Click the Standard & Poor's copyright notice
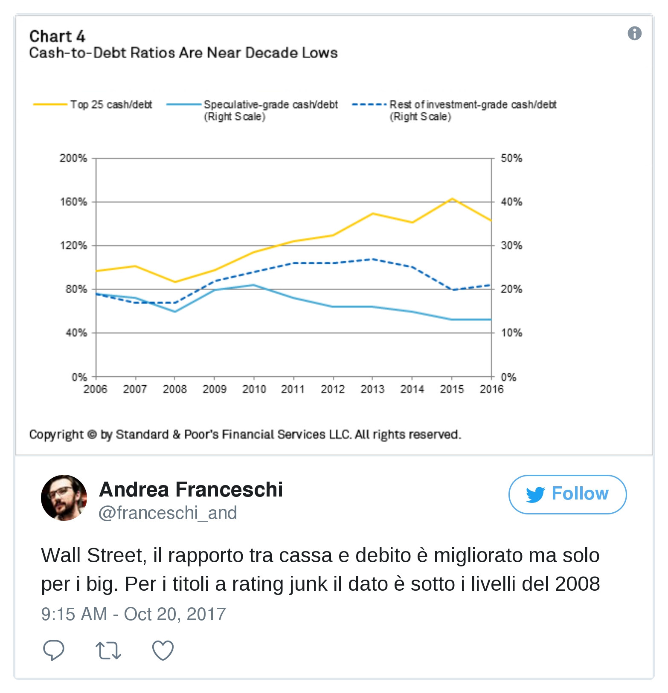 pyautogui.click(x=245, y=435)
